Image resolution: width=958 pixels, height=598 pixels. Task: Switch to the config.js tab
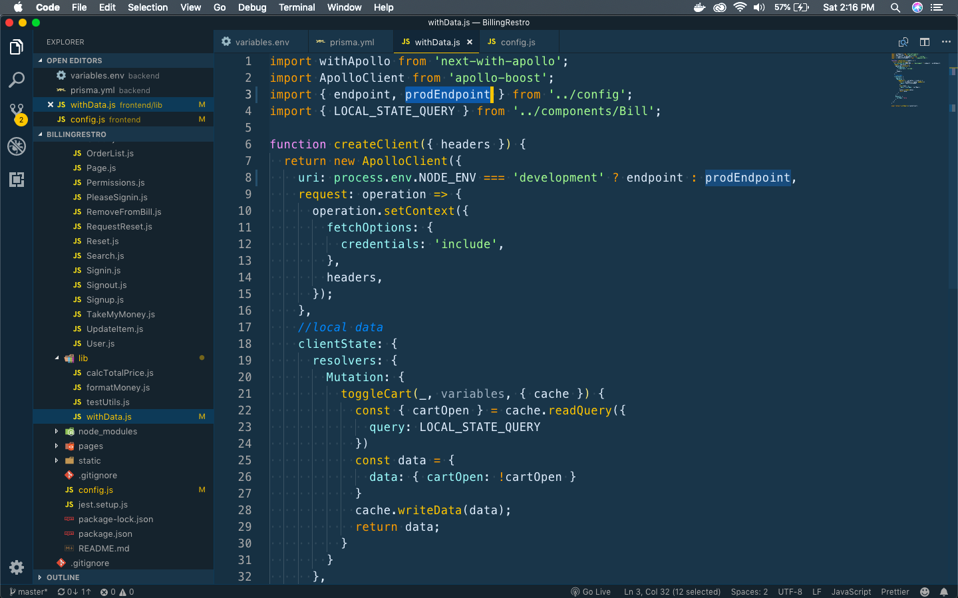518,42
